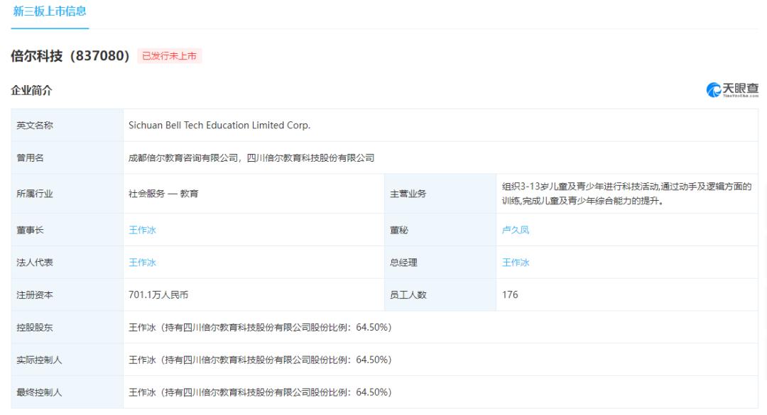Click the 实际控制人 row value text
The height and width of the screenshot is (415, 767).
click(x=260, y=360)
